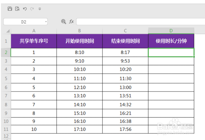Image resolution: width=205 pixels, height=140 pixels.
Task: Click cell with end time 16:38
Action: tap(125, 121)
